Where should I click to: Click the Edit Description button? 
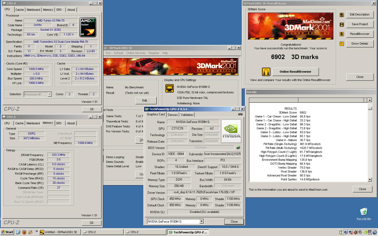(360, 15)
